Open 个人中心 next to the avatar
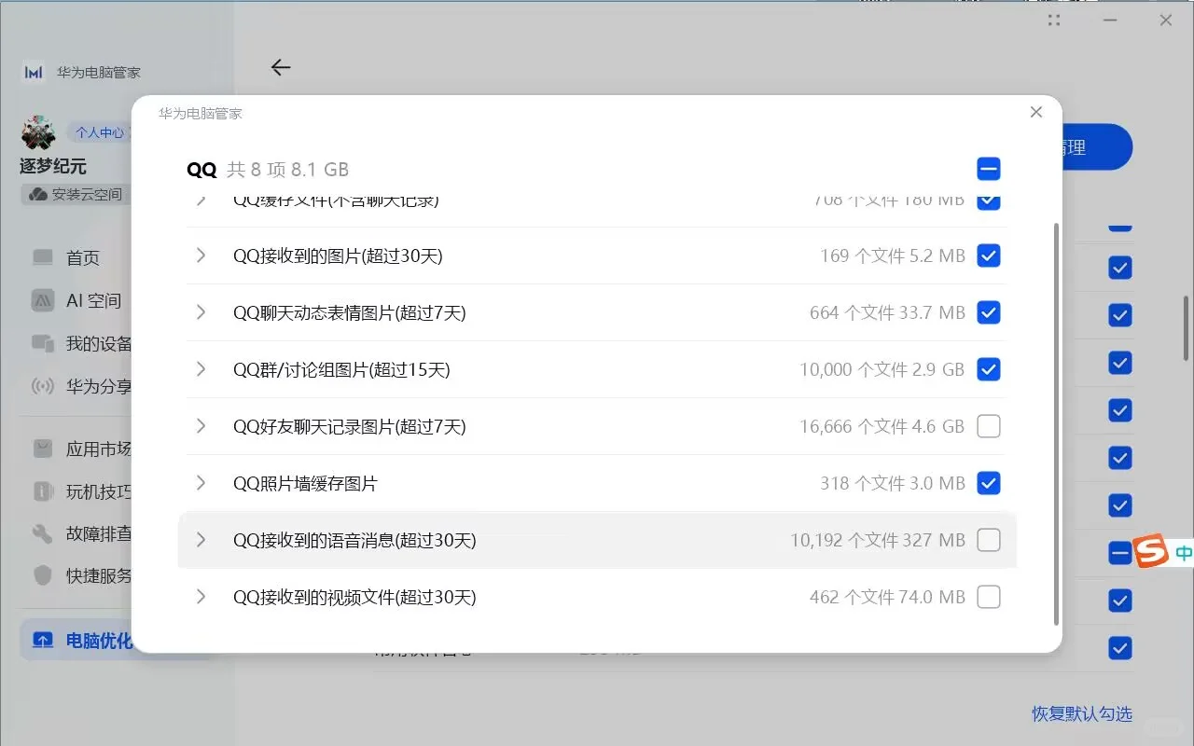The height and width of the screenshot is (746, 1194). click(99, 132)
